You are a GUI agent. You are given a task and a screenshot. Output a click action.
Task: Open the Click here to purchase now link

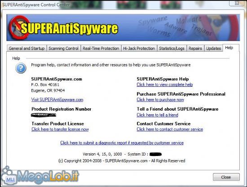tap(160, 100)
